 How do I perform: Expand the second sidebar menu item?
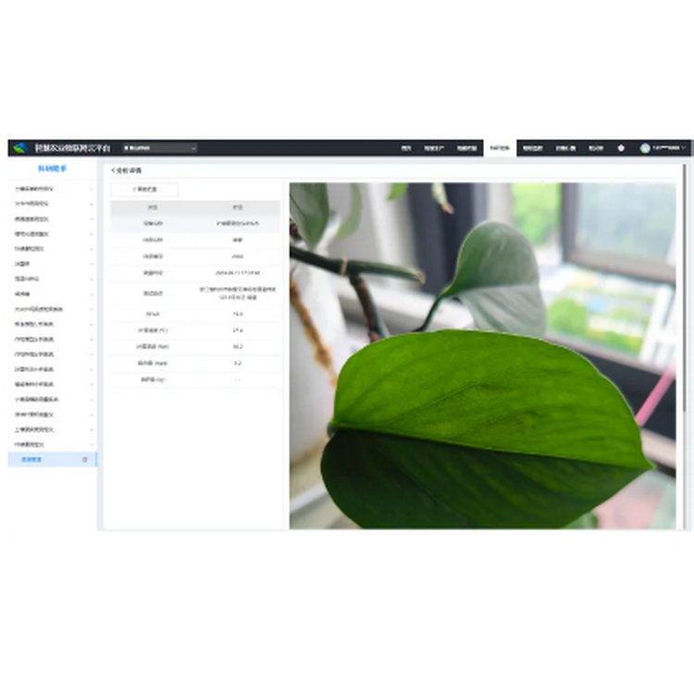pos(51,204)
